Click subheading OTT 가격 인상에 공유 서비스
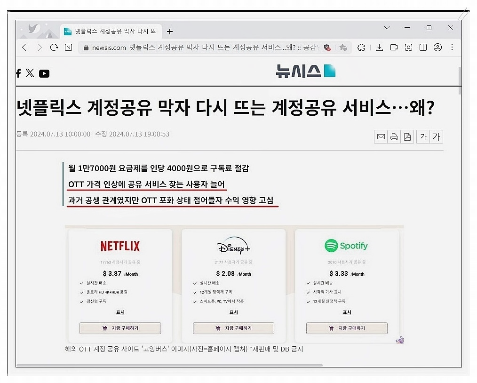 [146, 184]
